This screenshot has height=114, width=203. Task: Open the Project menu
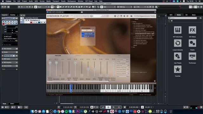tap(24, 1)
